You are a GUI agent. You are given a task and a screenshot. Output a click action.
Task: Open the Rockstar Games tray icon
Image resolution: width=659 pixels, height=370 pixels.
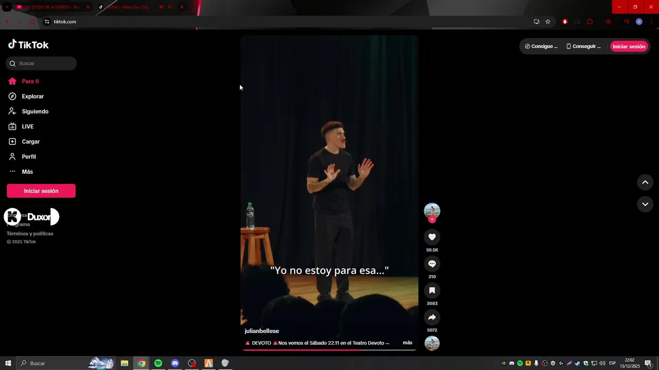tap(528, 363)
